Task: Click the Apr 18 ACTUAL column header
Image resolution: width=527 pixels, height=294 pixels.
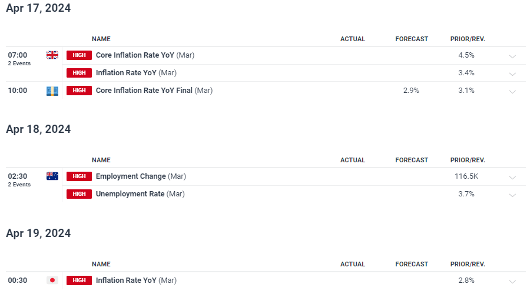Action: point(353,160)
